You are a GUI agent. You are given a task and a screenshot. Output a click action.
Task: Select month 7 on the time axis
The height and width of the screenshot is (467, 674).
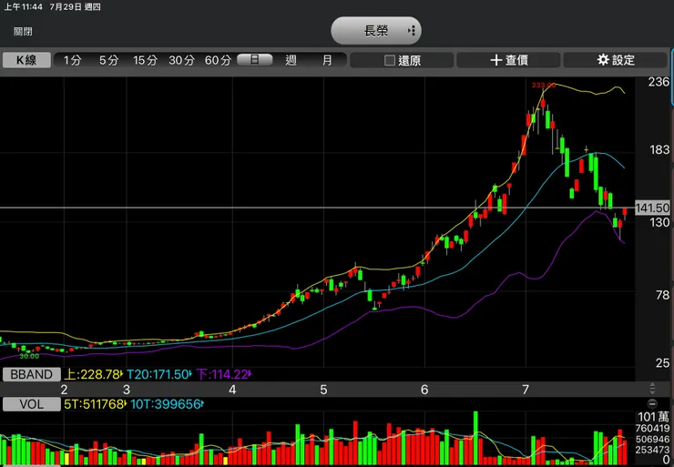526,390
